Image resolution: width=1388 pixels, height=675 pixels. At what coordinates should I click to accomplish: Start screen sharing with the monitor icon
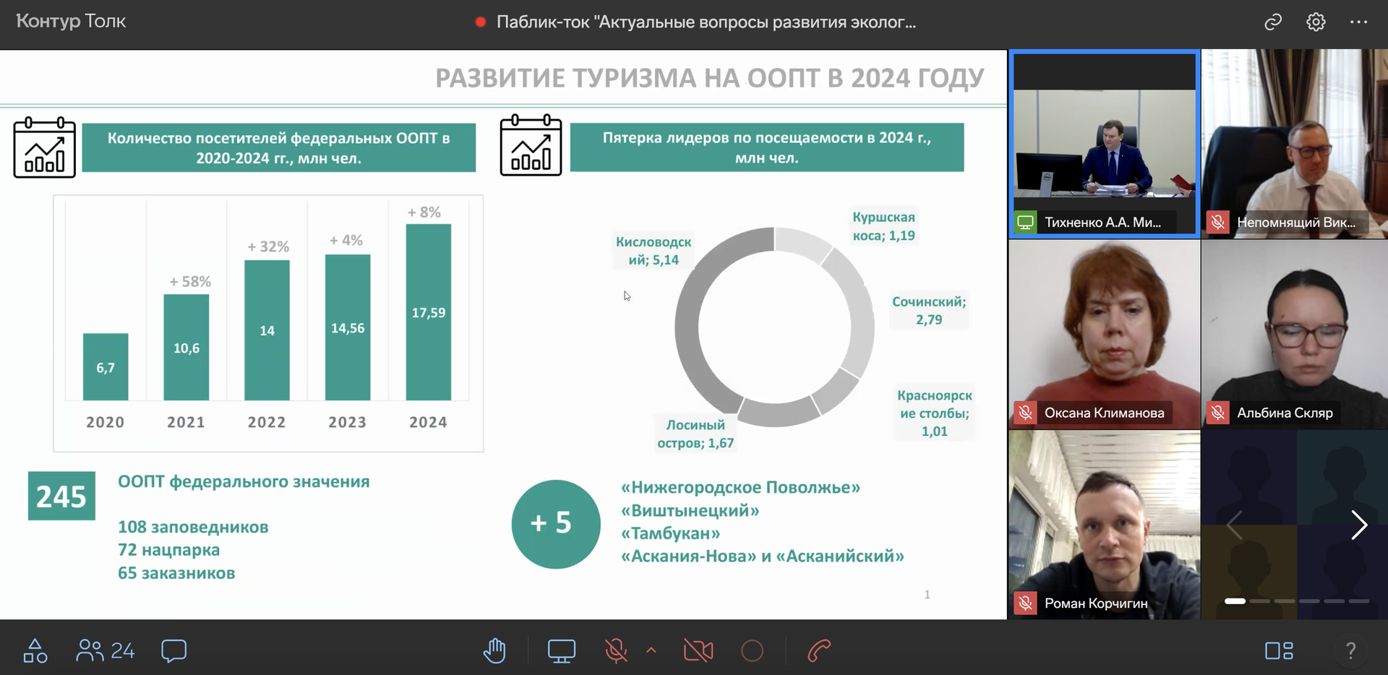tap(562, 651)
